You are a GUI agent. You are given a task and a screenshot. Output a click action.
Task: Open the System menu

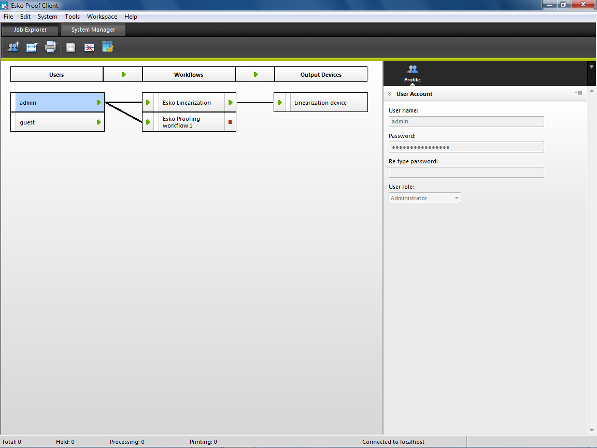pyautogui.click(x=48, y=17)
